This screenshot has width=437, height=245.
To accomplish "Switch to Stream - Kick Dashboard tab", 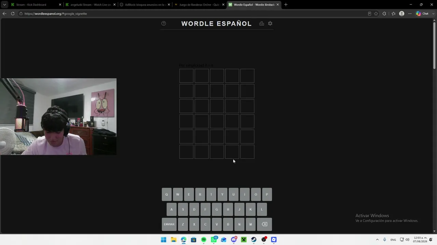I will click(x=36, y=5).
